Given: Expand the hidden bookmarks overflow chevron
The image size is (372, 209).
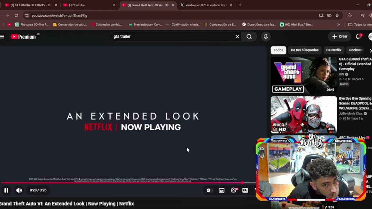Looking at the screenshot, I should click(x=338, y=25).
